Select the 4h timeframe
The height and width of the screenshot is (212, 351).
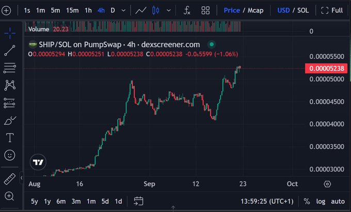(x=101, y=10)
